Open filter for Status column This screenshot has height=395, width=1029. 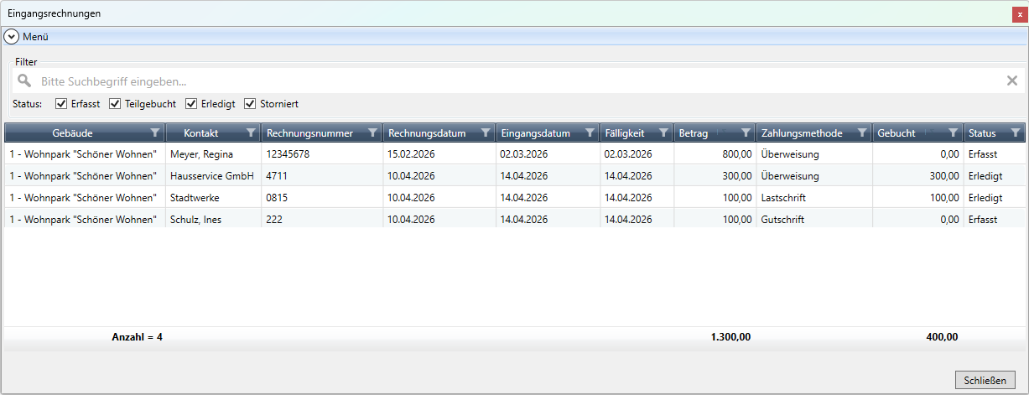click(1016, 133)
